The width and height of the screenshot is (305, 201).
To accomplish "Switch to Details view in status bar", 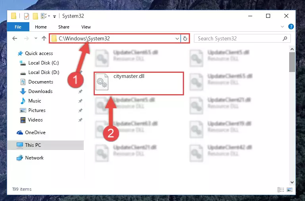I will (281, 190).
